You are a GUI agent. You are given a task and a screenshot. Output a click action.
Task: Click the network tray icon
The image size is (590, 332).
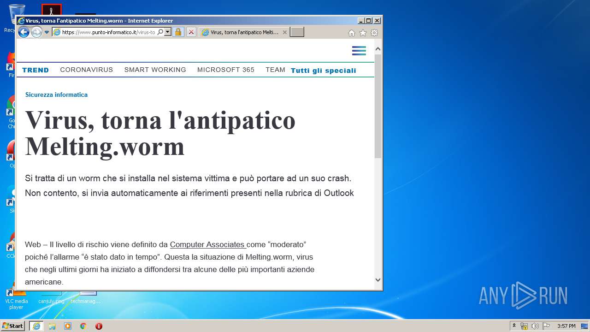[524, 326]
